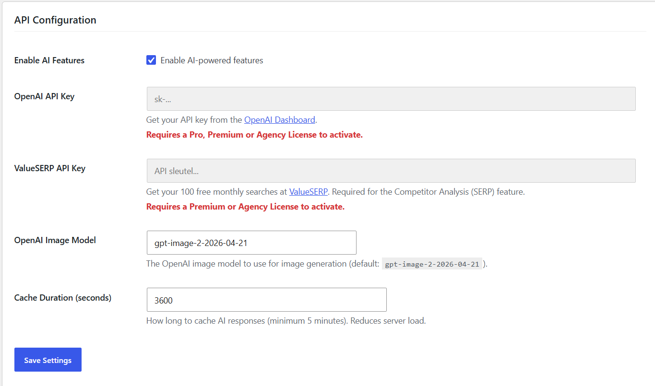Image resolution: width=655 pixels, height=386 pixels.
Task: Focus the OpenAI Image Model text field
Action: click(x=251, y=243)
